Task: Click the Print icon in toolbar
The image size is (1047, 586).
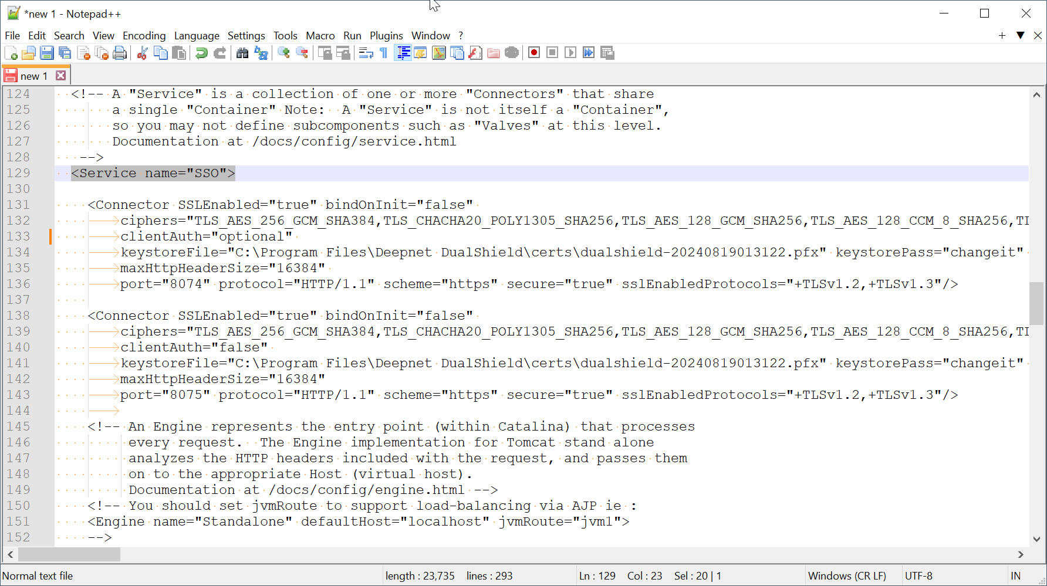Action: tap(120, 53)
